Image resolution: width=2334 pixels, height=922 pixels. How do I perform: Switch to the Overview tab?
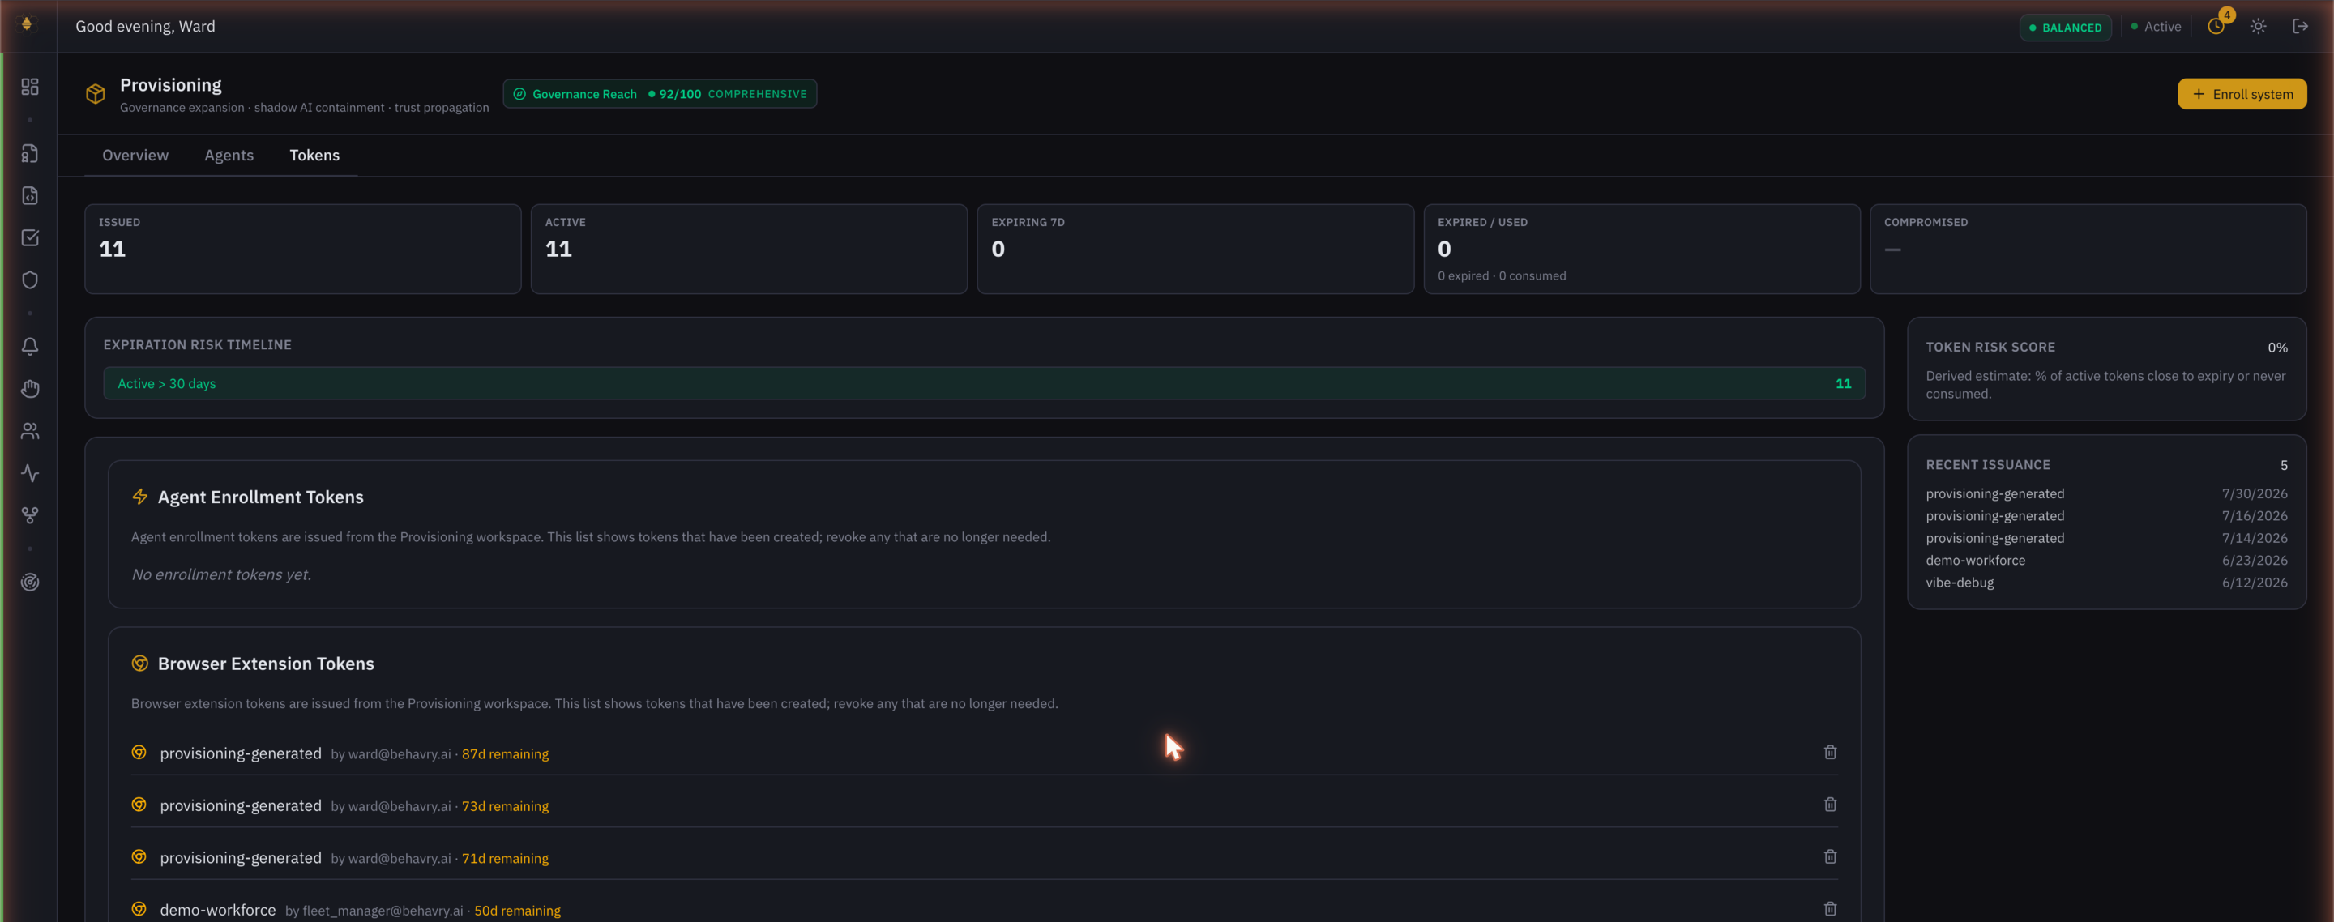tap(135, 156)
